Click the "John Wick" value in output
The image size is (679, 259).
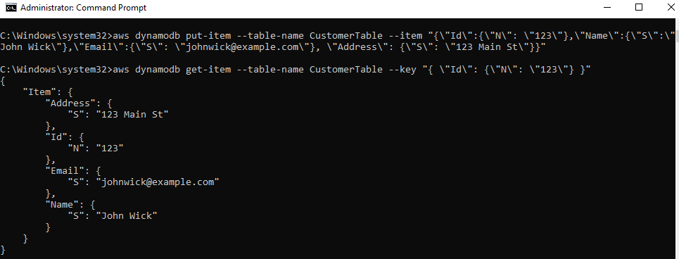pyautogui.click(x=127, y=215)
